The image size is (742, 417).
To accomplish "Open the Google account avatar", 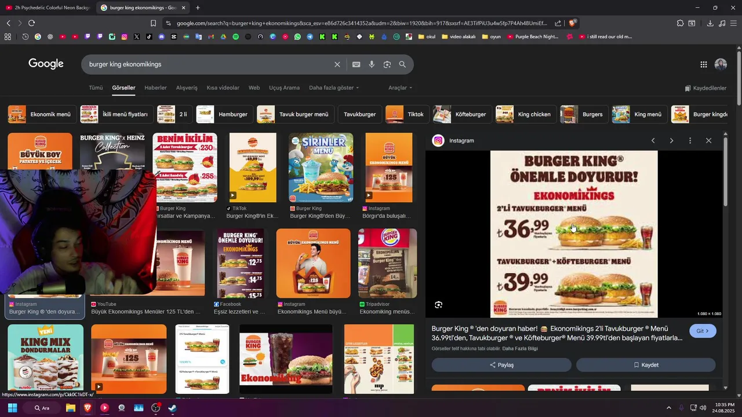I will point(721,64).
